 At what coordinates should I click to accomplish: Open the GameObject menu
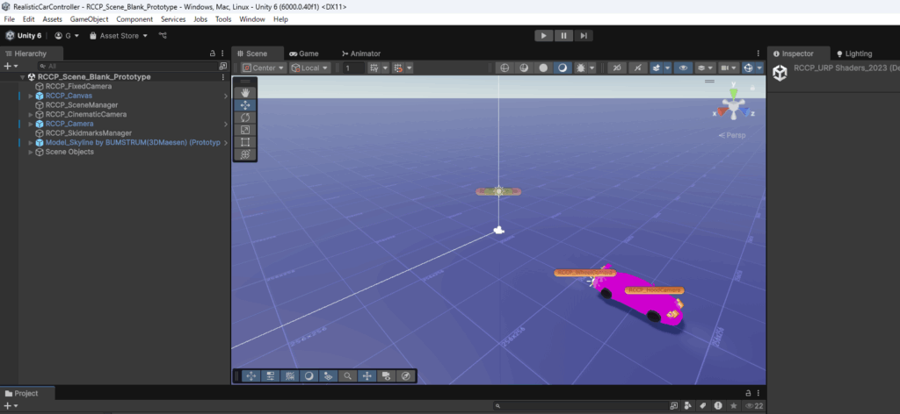(x=91, y=18)
